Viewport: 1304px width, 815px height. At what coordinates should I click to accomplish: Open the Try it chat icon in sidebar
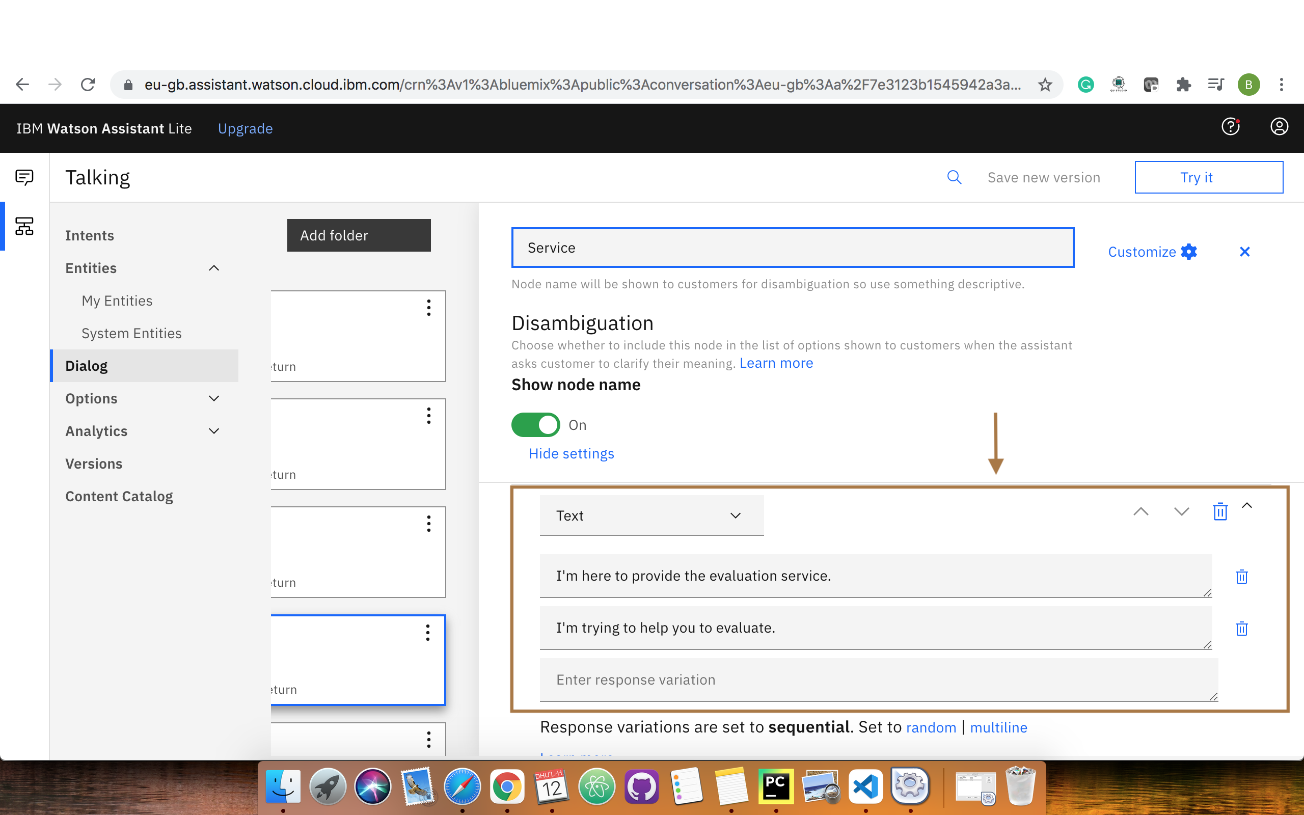24,176
